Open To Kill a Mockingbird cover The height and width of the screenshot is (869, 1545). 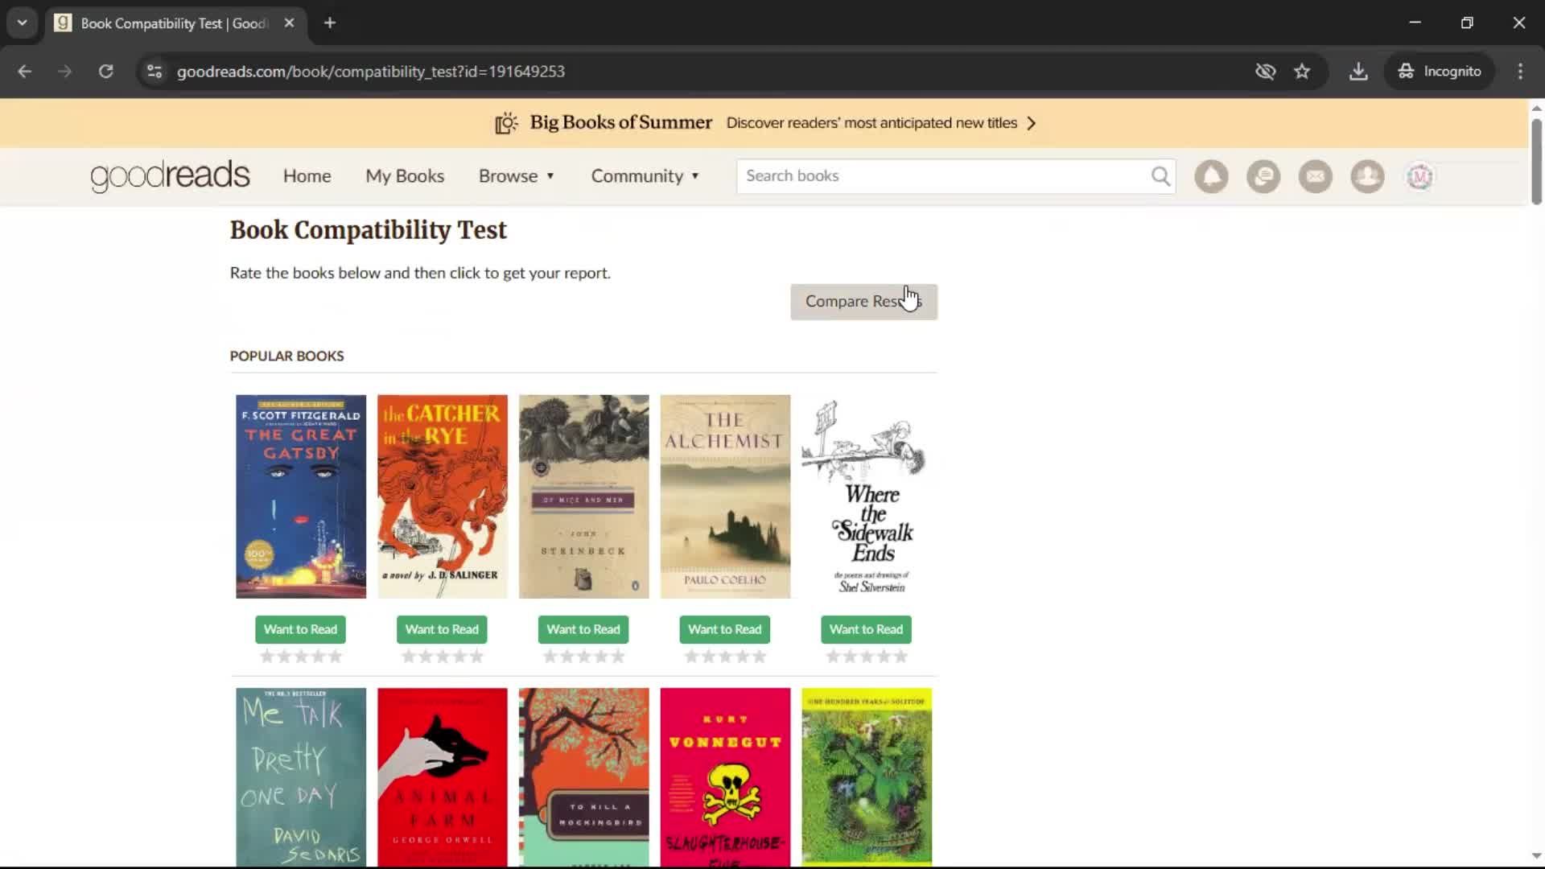[x=583, y=776]
